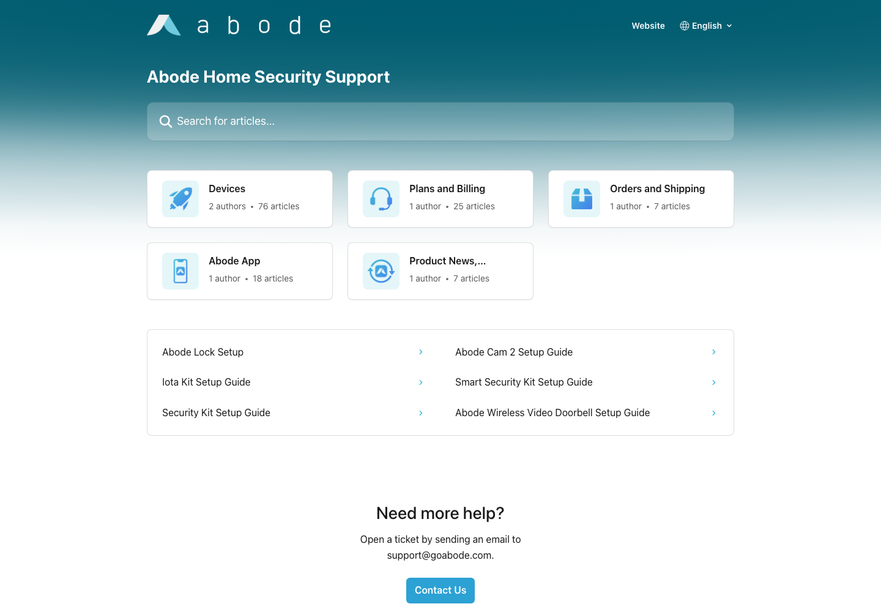Click the '76 articles' text
881x612 pixels.
(x=278, y=206)
